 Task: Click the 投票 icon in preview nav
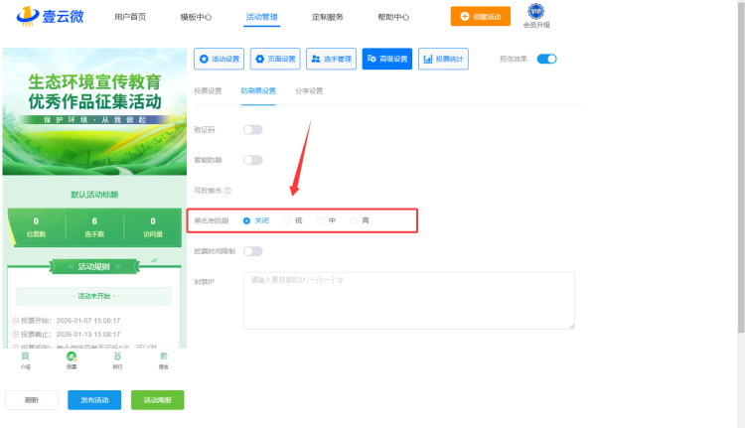point(72,356)
